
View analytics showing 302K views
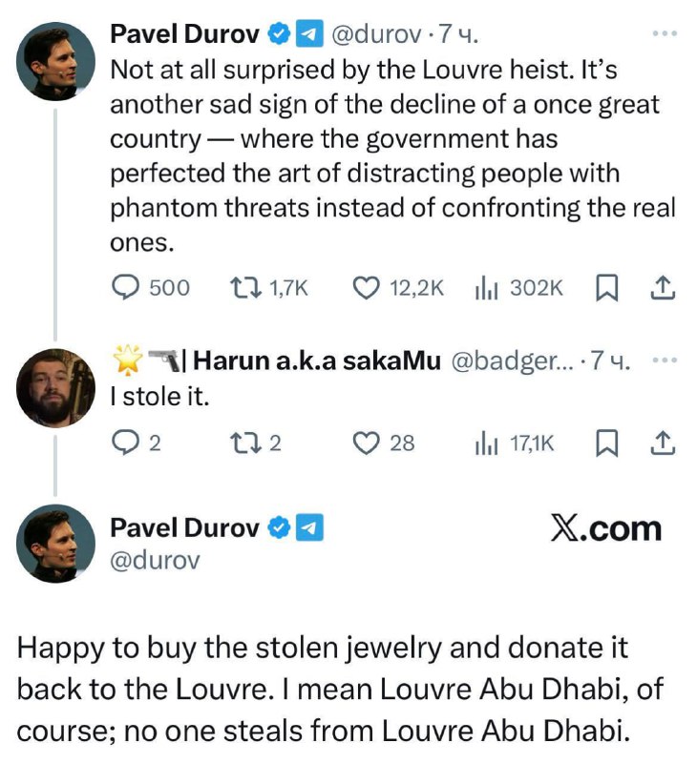tap(487, 287)
